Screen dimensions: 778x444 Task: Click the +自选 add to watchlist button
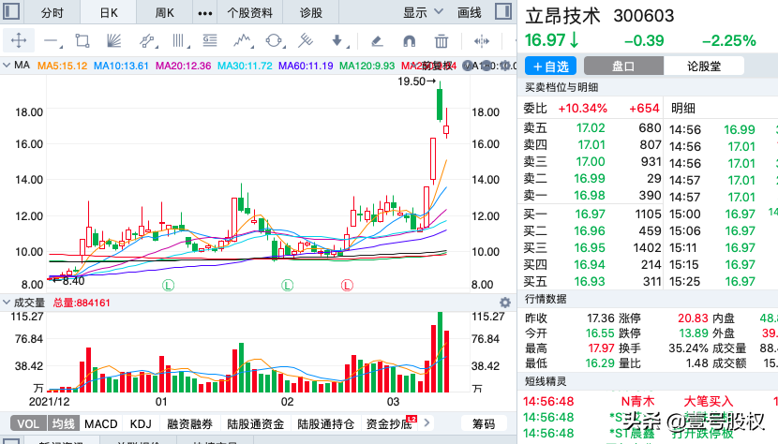[x=551, y=66]
